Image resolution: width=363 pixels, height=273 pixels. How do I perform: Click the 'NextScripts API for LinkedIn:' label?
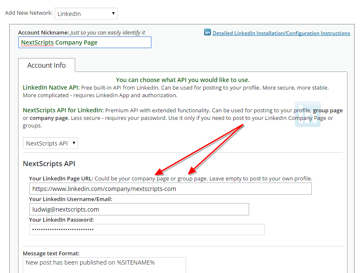tap(63, 110)
